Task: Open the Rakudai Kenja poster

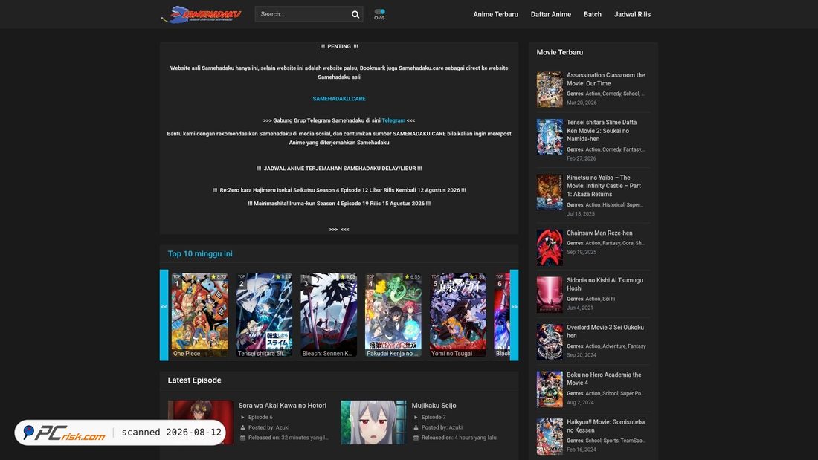Action: [x=393, y=315]
